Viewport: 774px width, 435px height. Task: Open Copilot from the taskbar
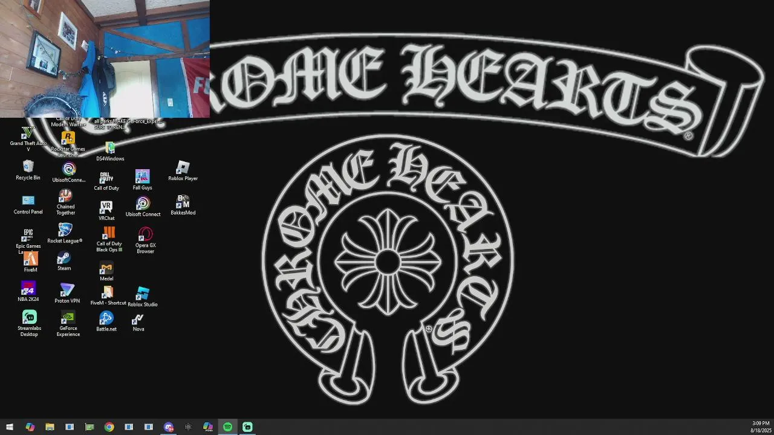point(30,427)
